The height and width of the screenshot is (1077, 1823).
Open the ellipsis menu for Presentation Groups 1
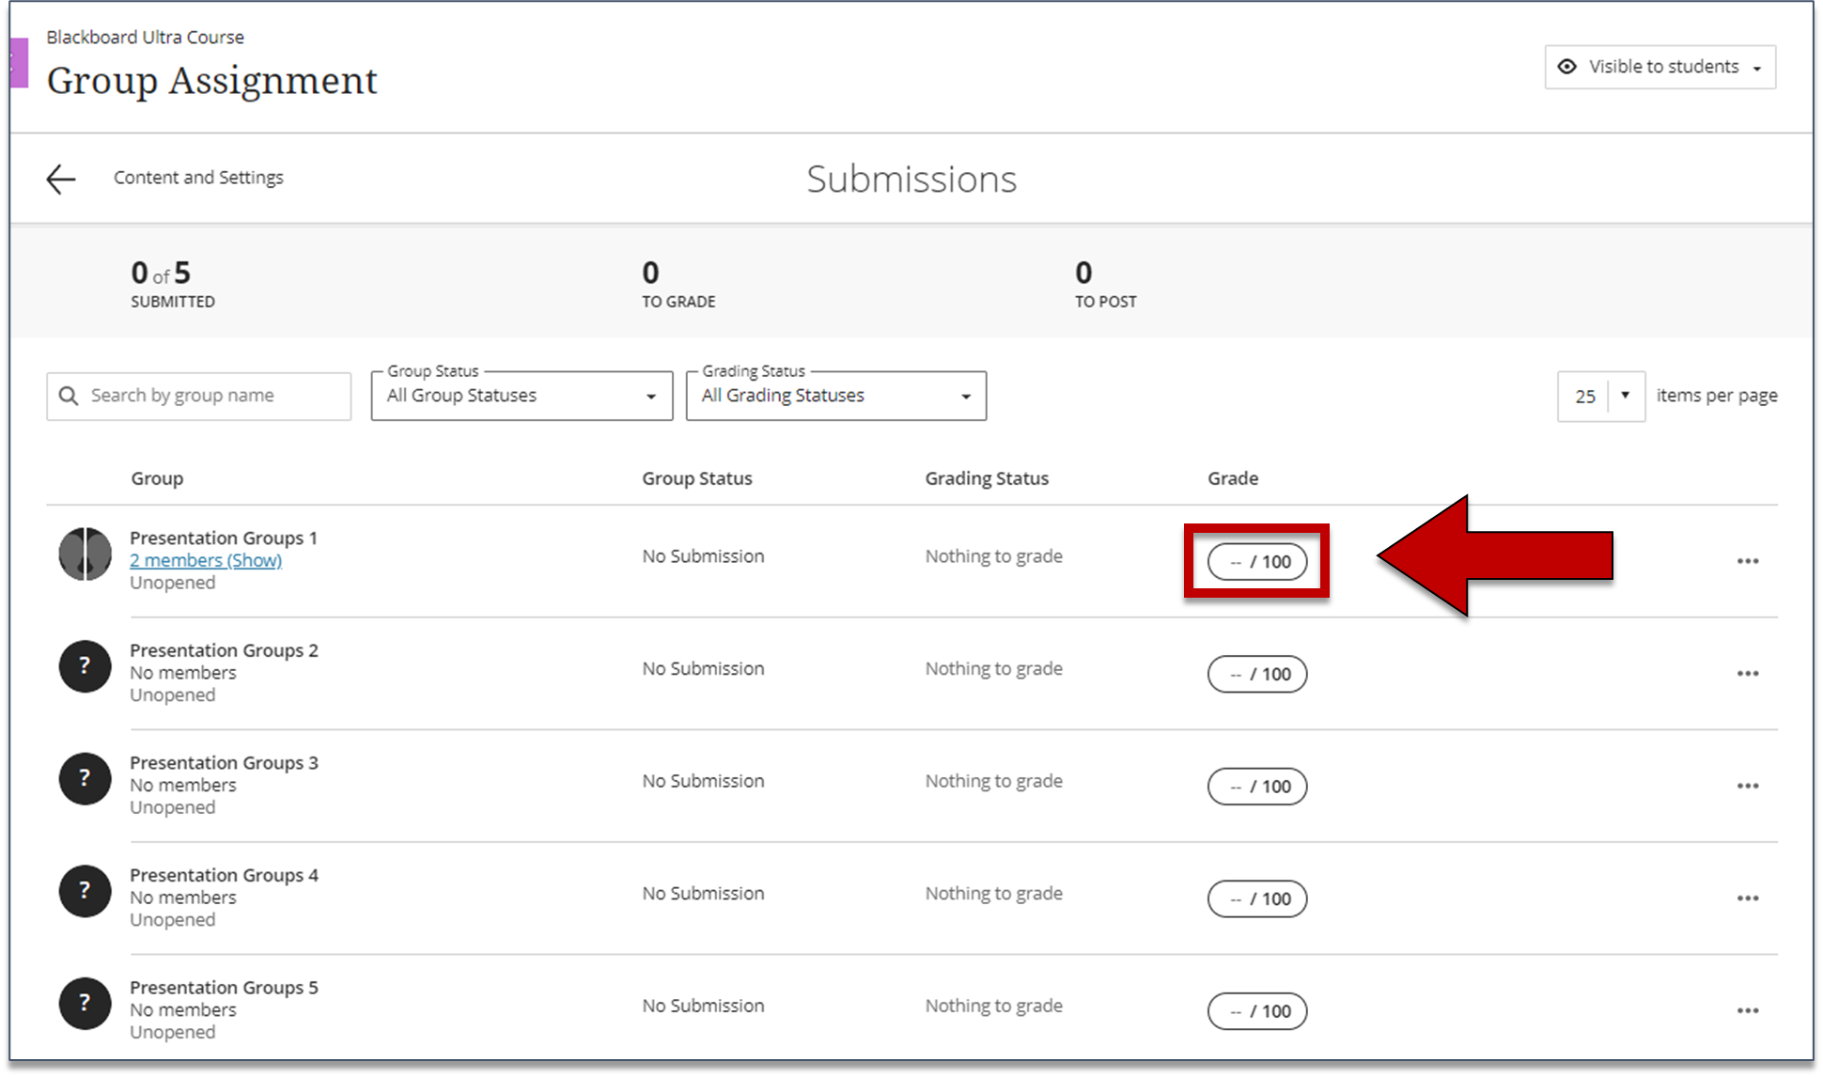pyautogui.click(x=1748, y=560)
